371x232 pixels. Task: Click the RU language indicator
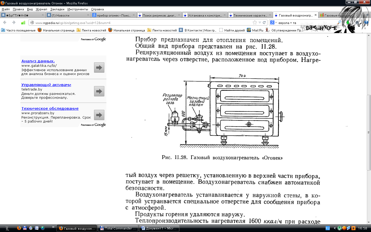(x=328, y=228)
